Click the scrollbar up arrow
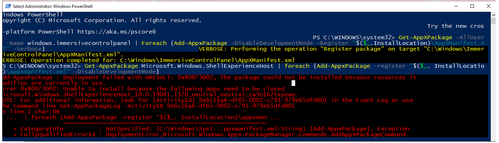 coord(493,15)
